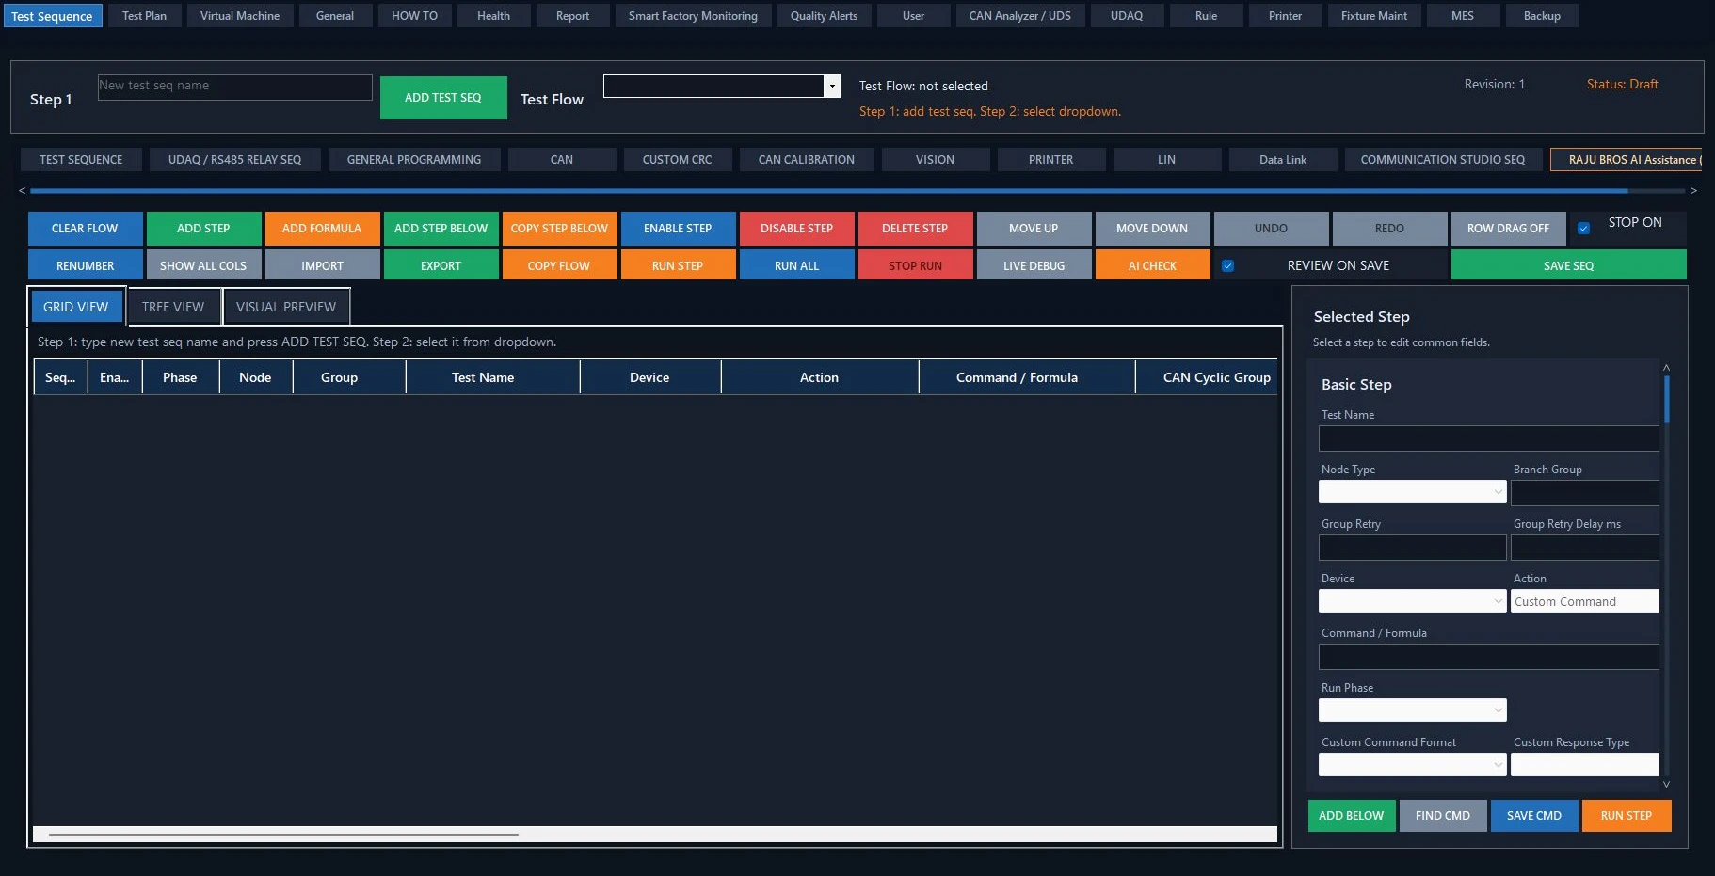Click the Command / Formula input field

(x=1489, y=657)
